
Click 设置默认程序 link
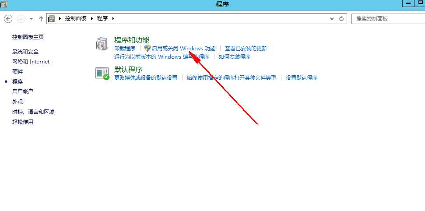click(302, 78)
